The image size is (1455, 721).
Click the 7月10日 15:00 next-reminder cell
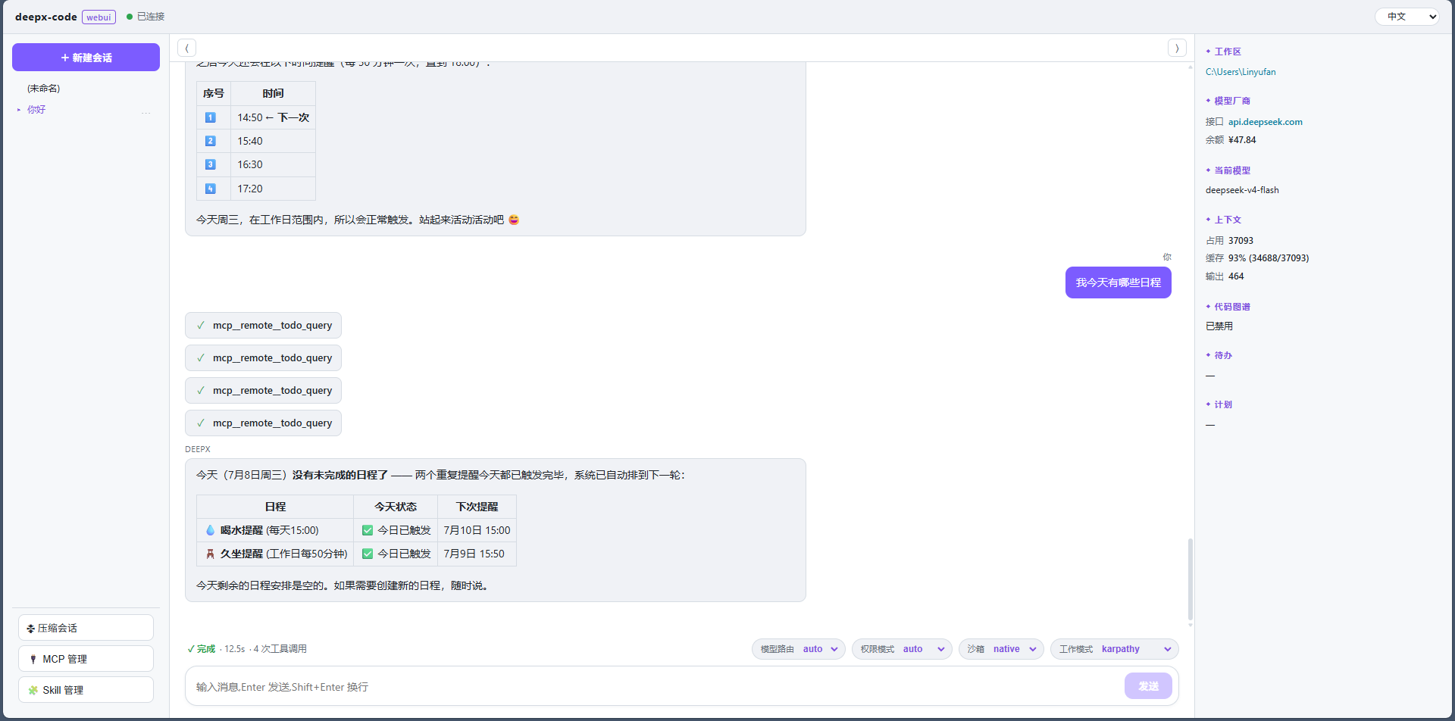tap(477, 530)
